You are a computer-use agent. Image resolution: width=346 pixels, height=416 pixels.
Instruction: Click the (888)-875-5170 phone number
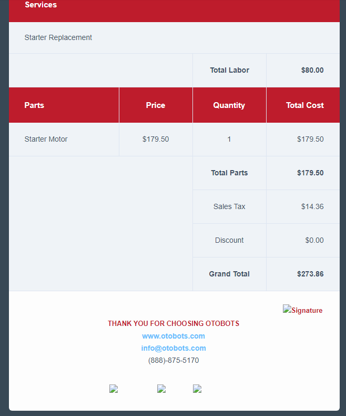coord(174,360)
